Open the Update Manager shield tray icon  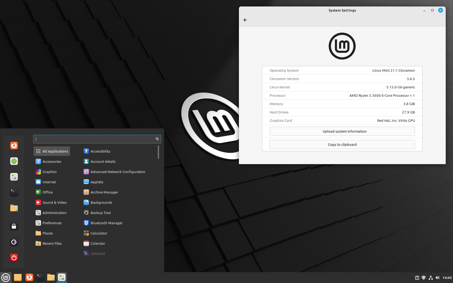[x=424, y=278]
